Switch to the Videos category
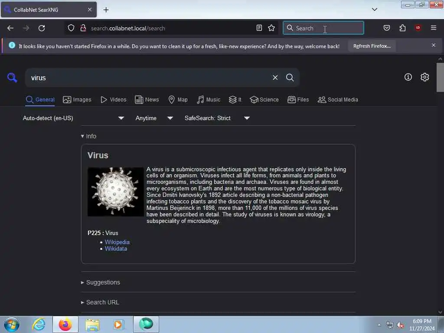The width and height of the screenshot is (444, 333). pos(114,100)
